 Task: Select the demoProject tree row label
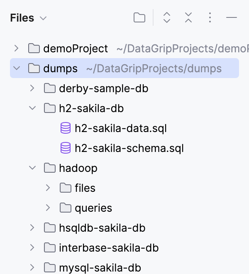click(76, 49)
